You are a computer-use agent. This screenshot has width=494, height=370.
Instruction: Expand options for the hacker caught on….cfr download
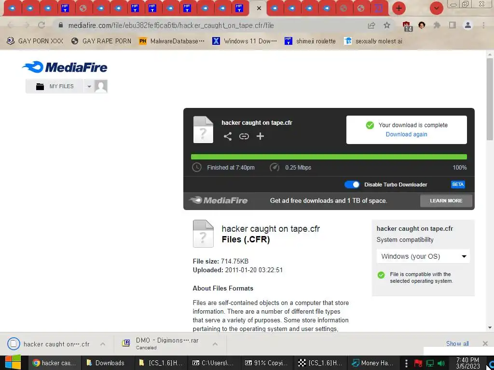click(103, 344)
